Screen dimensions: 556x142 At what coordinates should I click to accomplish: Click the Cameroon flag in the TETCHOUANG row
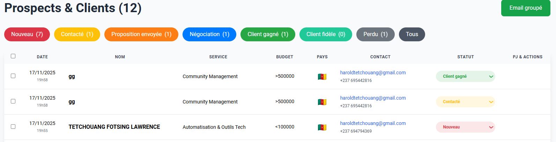tap(322, 127)
